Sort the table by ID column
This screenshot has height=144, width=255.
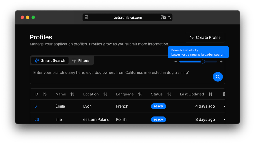(x=45, y=94)
